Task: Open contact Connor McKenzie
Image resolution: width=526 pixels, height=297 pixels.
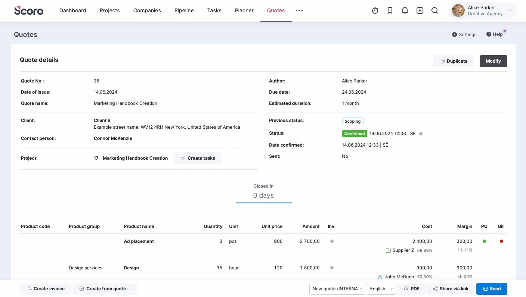Action: 113,138
